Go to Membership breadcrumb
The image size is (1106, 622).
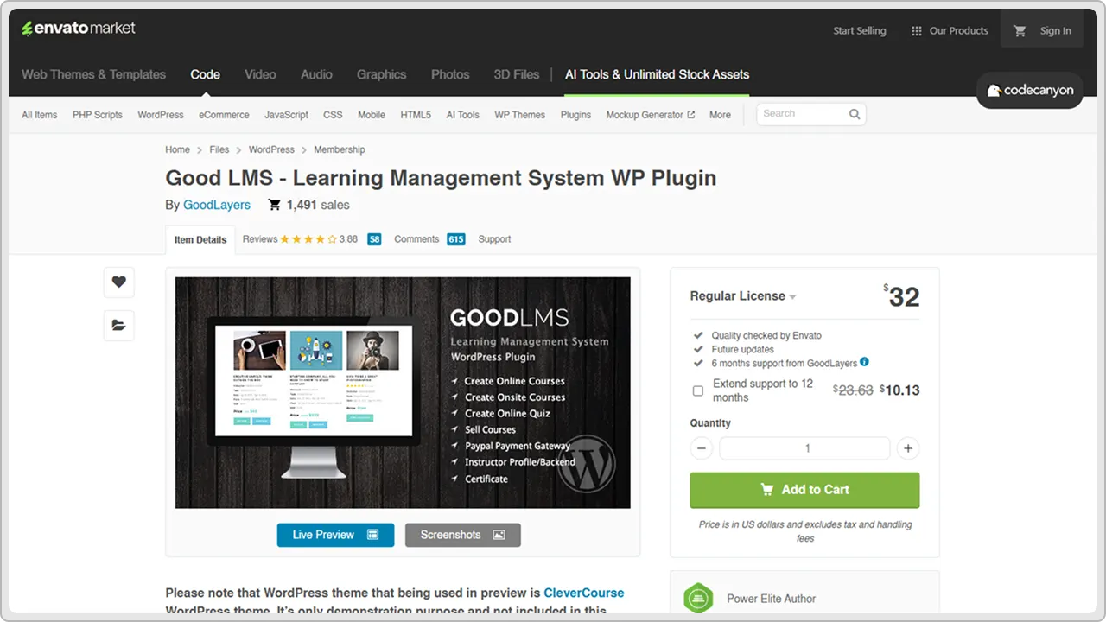point(340,150)
